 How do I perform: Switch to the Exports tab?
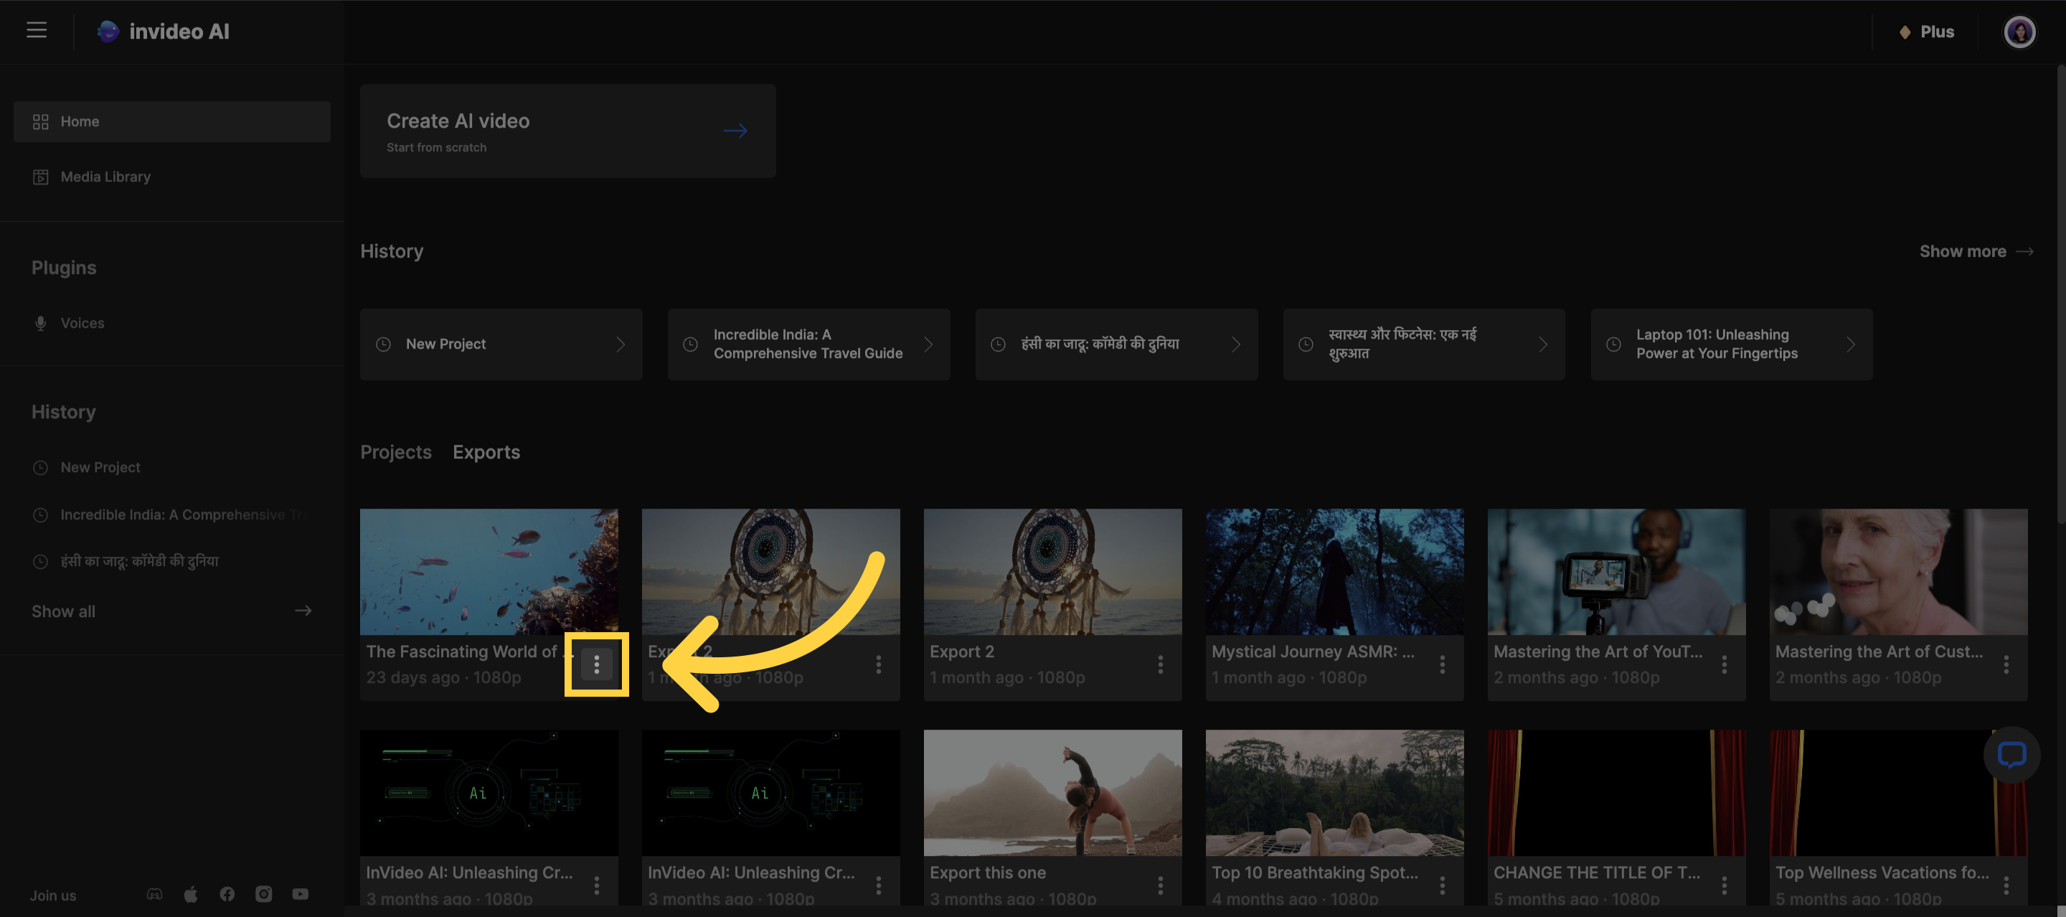pyautogui.click(x=486, y=451)
